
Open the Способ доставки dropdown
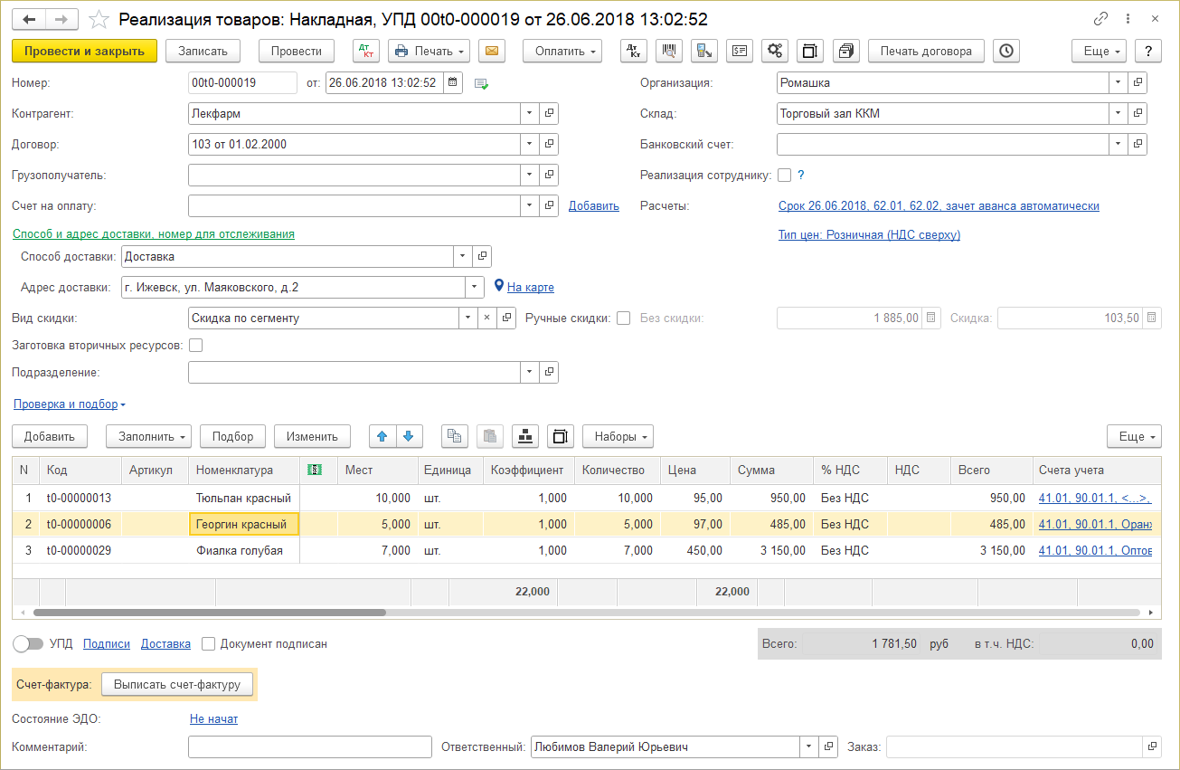(463, 256)
